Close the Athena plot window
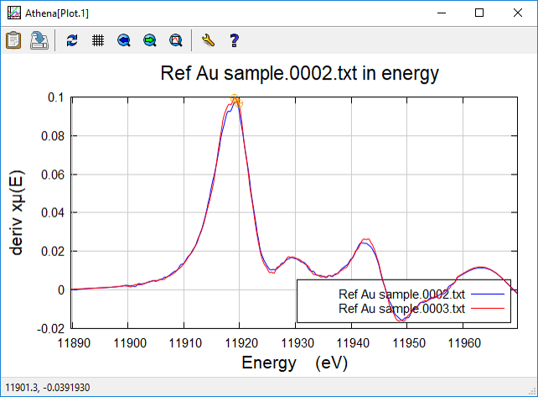Viewport: 538px width, 397px height. pos(517,13)
